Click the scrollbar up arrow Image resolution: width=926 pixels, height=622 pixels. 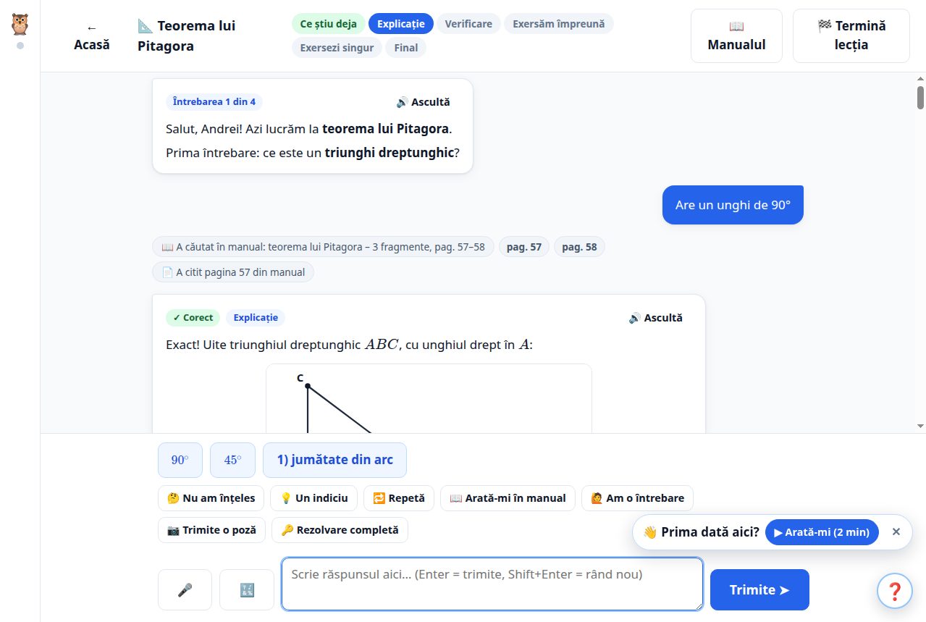point(921,78)
